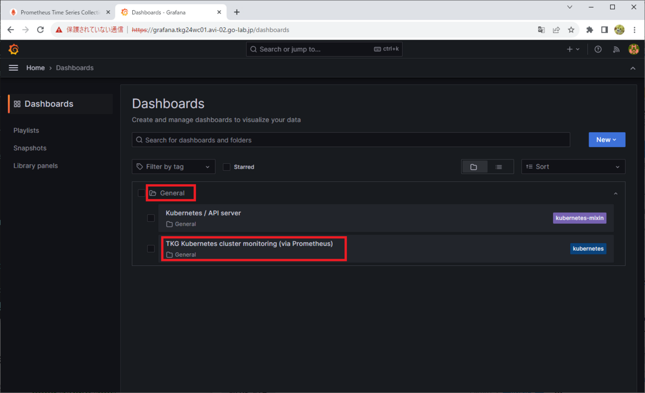Viewport: 645px width, 393px height.
Task: Open the General folder link
Action: (172, 193)
